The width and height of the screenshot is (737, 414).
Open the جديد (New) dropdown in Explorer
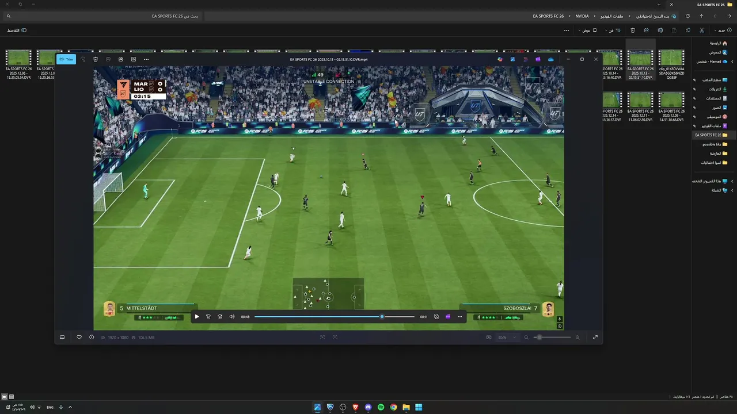pos(723,30)
